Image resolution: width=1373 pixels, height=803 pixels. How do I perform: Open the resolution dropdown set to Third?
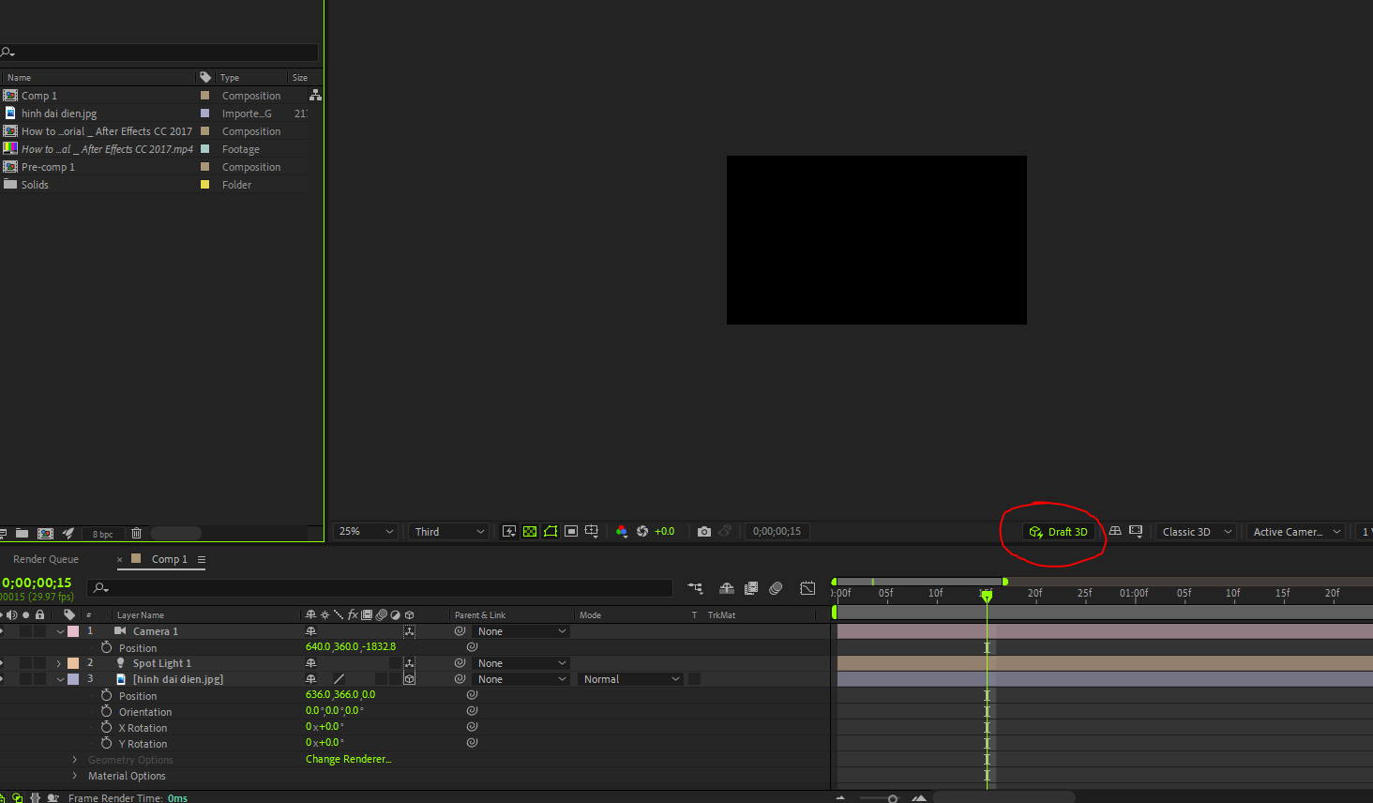(448, 531)
